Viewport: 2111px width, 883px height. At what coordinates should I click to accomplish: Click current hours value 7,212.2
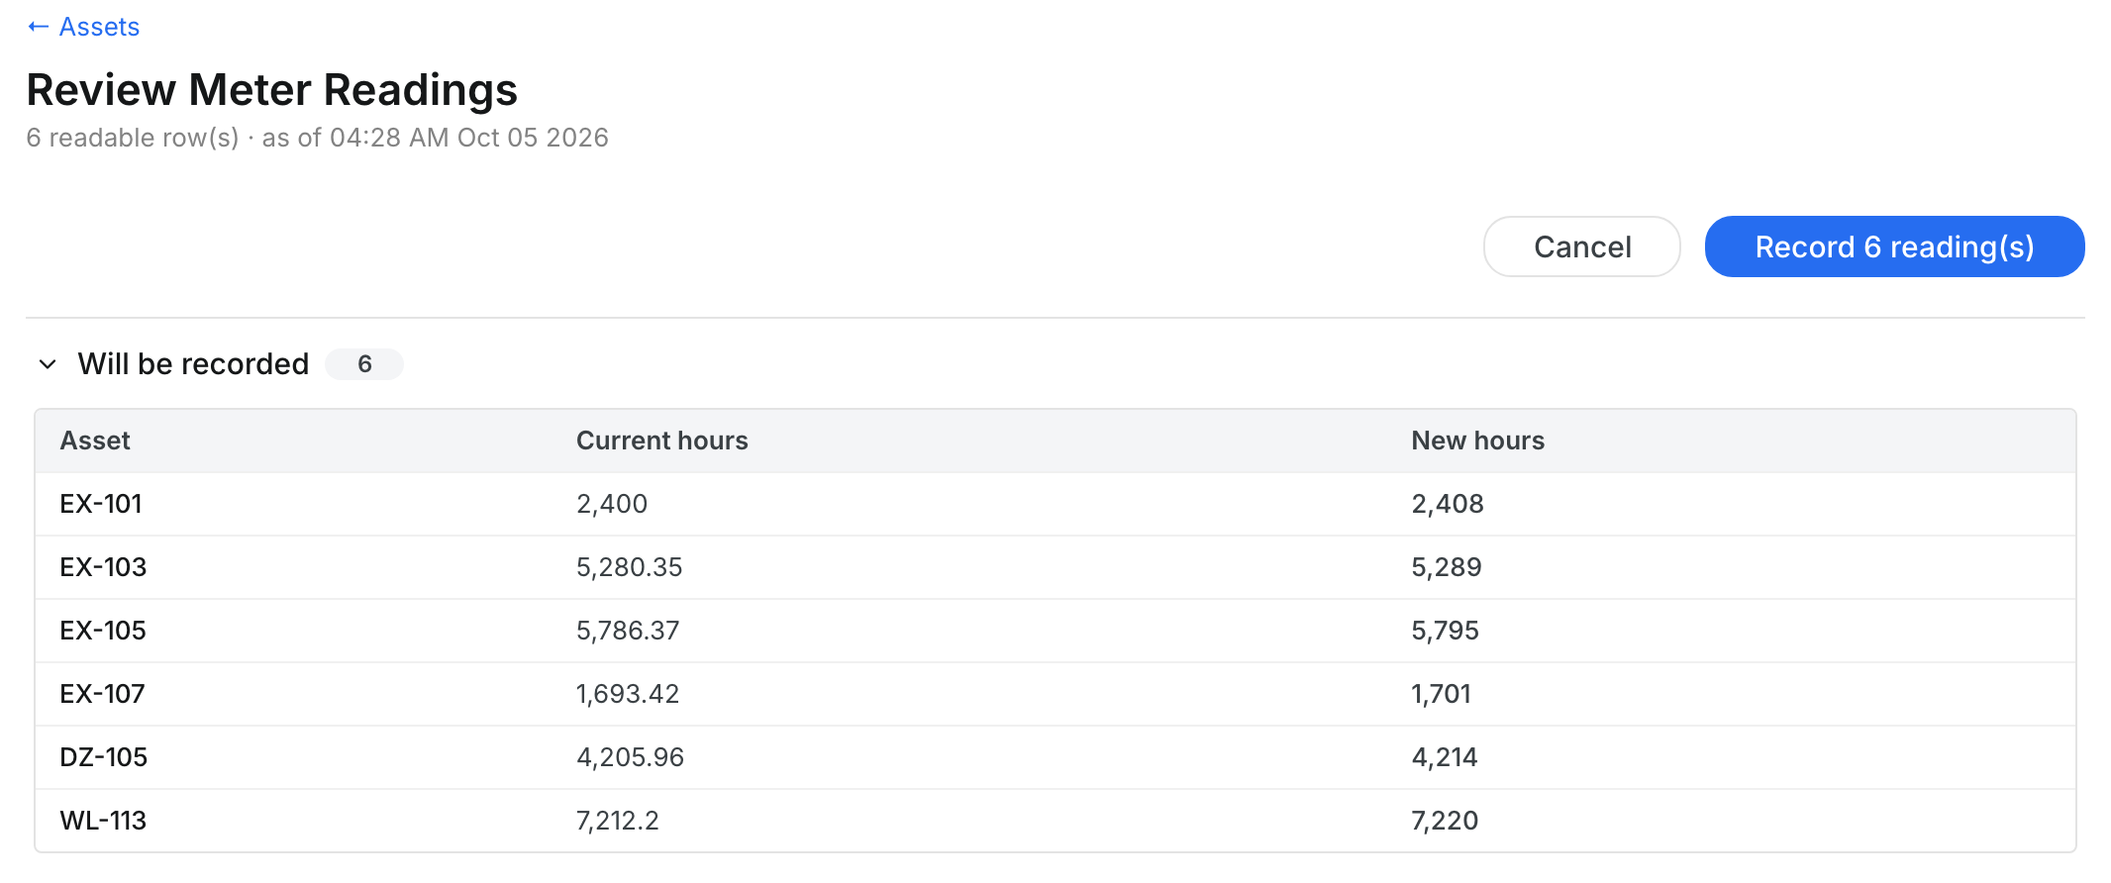click(618, 821)
